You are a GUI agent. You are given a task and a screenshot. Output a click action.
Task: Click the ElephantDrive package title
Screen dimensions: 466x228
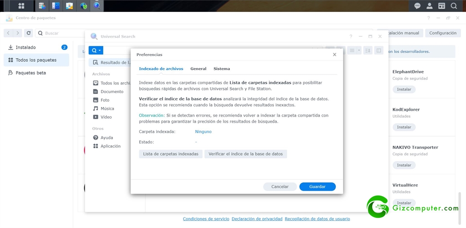(x=408, y=72)
